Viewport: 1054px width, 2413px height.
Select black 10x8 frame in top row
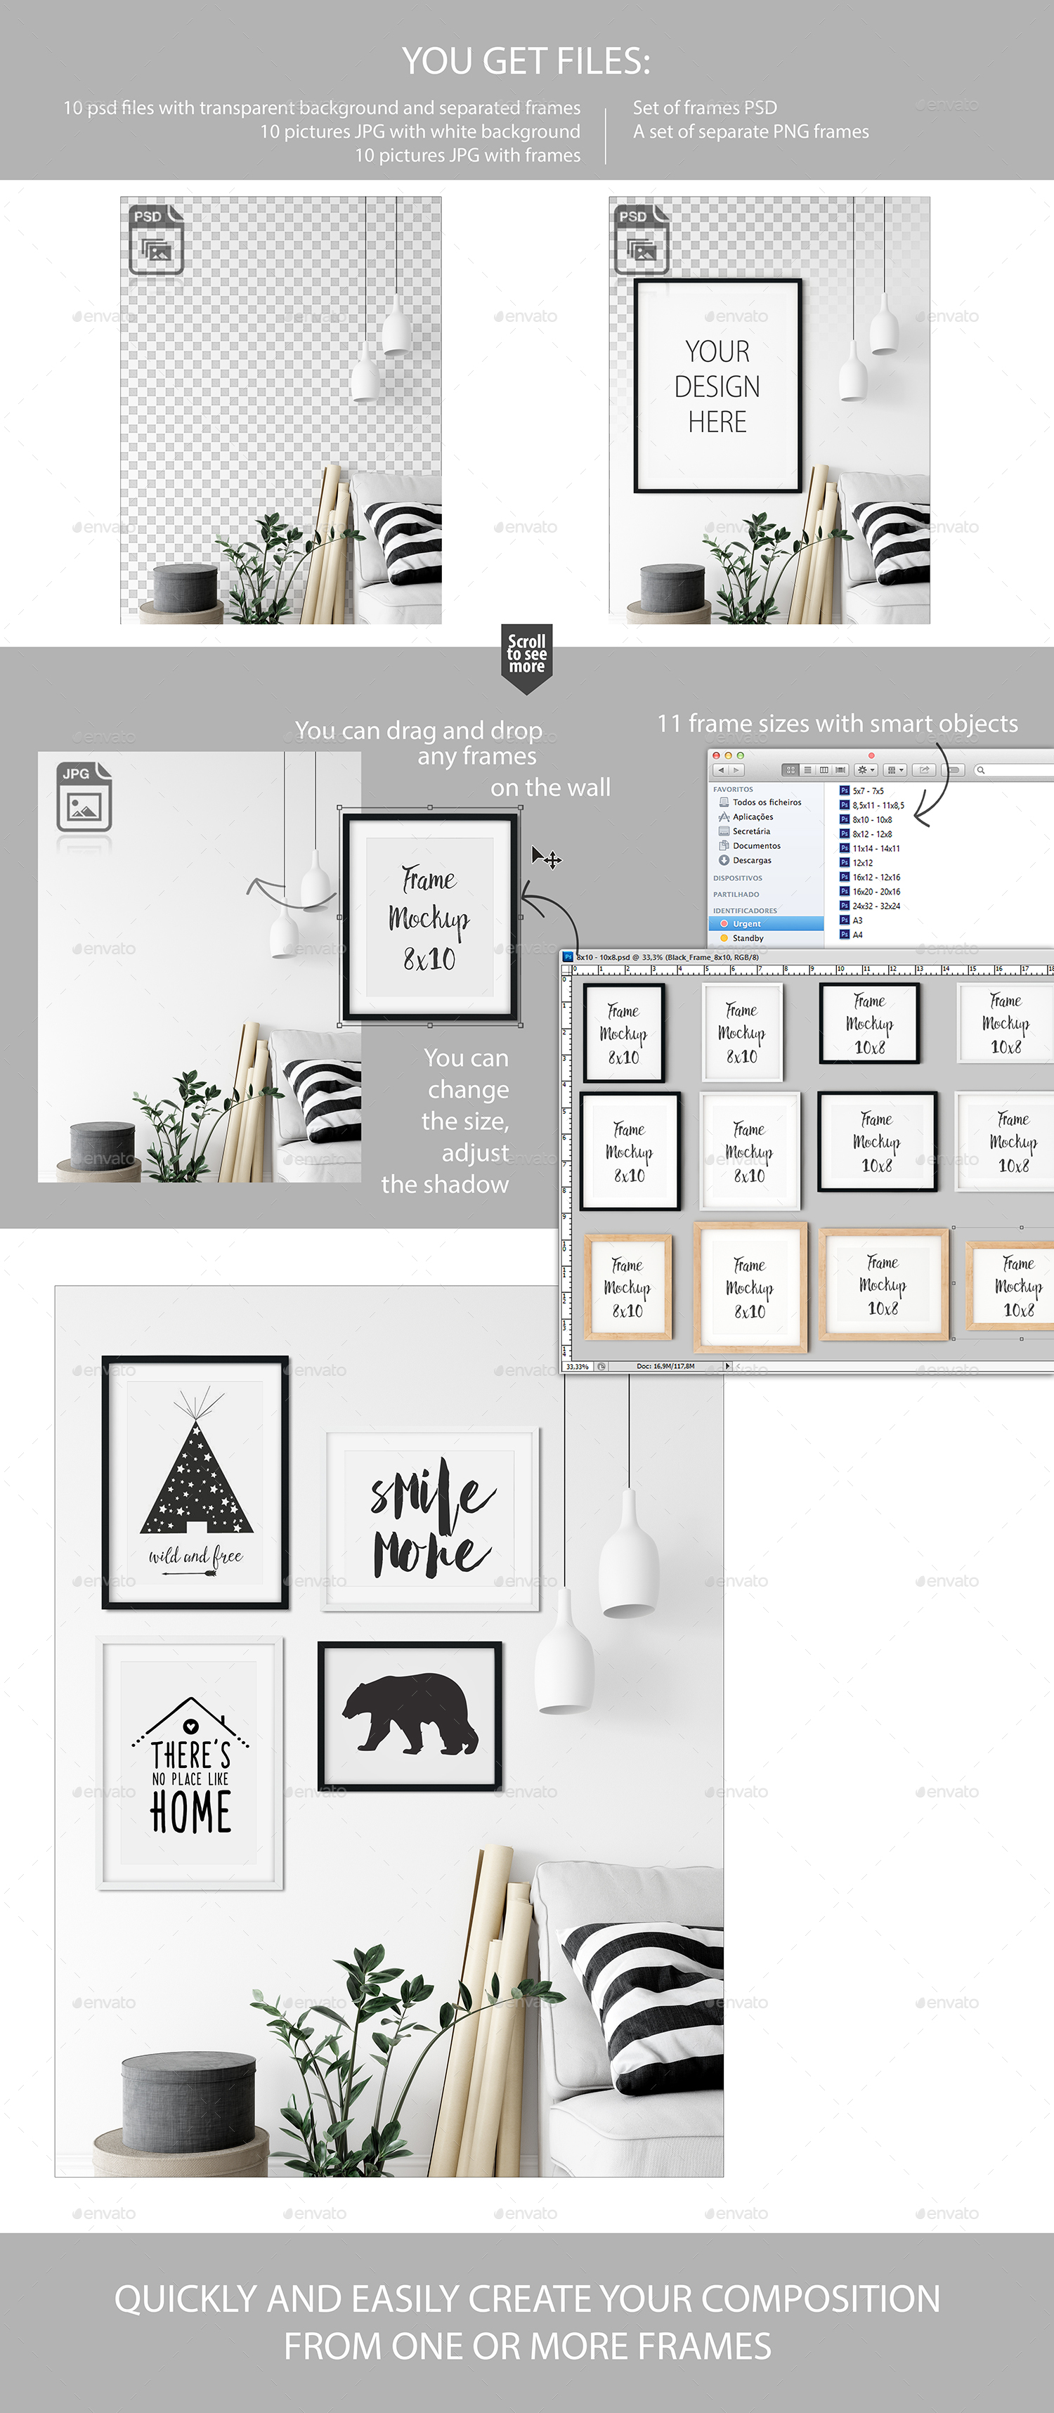point(869,1023)
